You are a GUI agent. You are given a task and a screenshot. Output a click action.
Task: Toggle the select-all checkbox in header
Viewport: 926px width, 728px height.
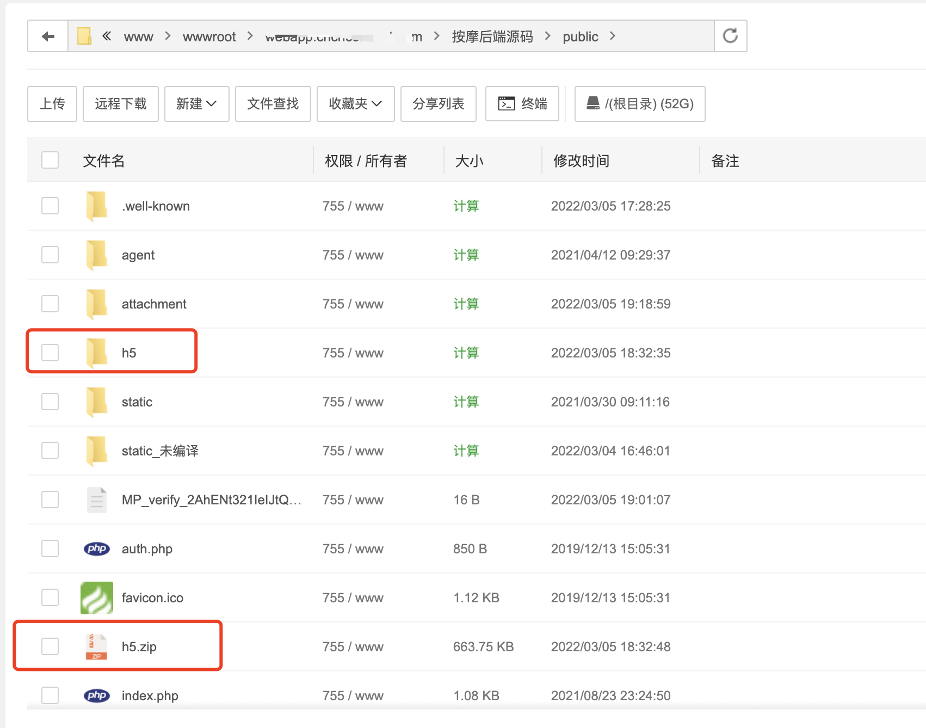(x=50, y=161)
